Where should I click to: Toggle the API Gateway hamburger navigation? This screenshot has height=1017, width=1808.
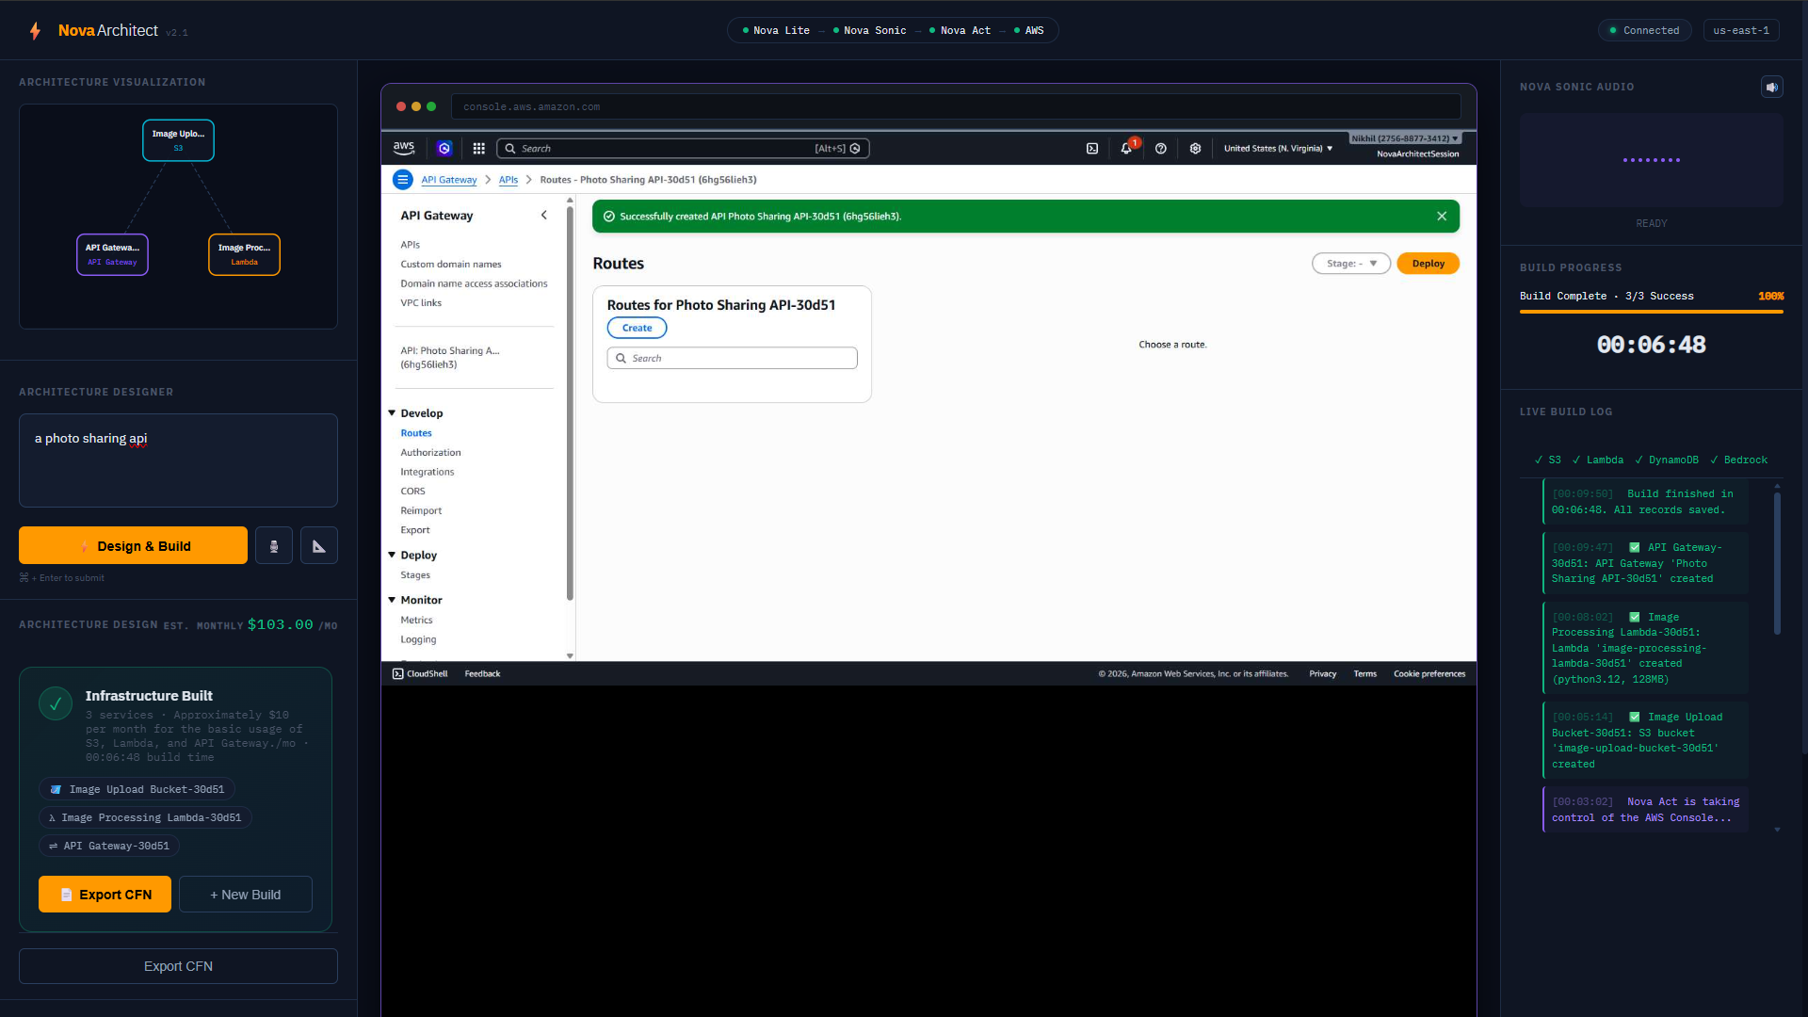(403, 180)
